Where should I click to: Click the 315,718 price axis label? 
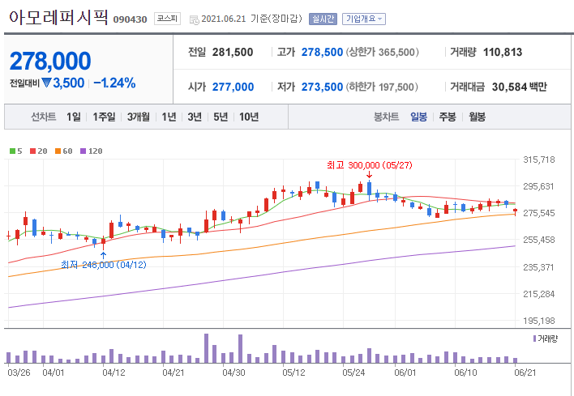538,160
